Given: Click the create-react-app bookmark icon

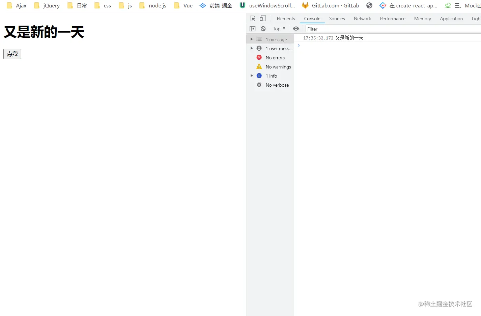Looking at the screenshot, I should coord(383,5).
